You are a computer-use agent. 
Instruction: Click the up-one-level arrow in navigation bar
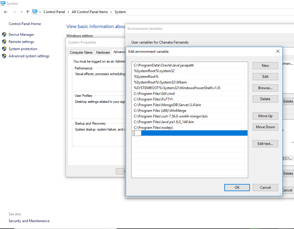click(27, 12)
